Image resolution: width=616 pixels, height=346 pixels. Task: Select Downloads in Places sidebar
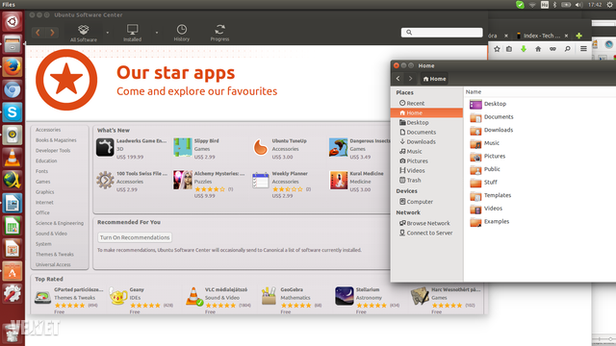point(426,141)
